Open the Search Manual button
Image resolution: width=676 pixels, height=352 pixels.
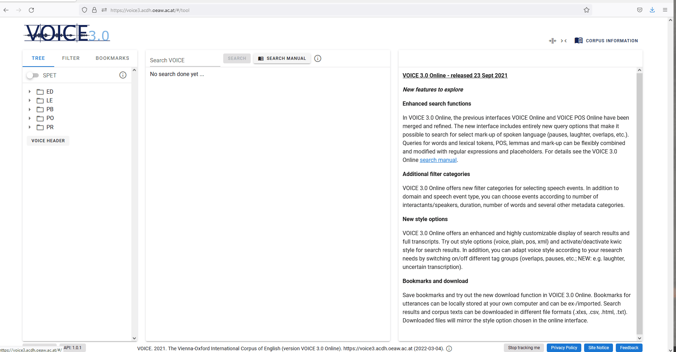click(x=282, y=58)
